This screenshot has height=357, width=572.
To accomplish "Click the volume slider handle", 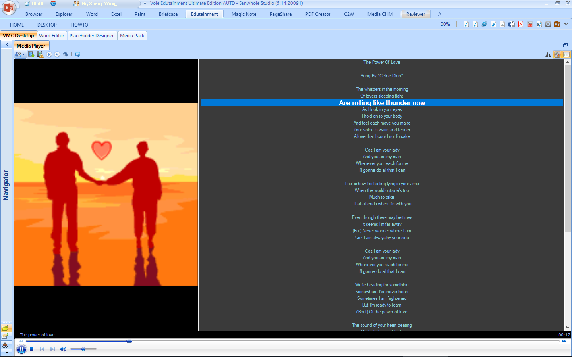I will point(83,349).
